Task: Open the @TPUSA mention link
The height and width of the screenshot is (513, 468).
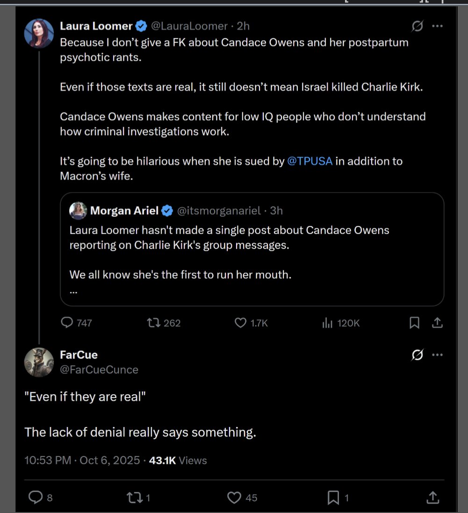Action: tap(310, 161)
